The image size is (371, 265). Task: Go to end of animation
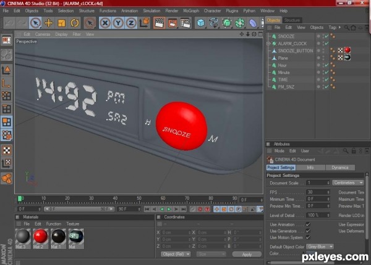click(x=184, y=209)
